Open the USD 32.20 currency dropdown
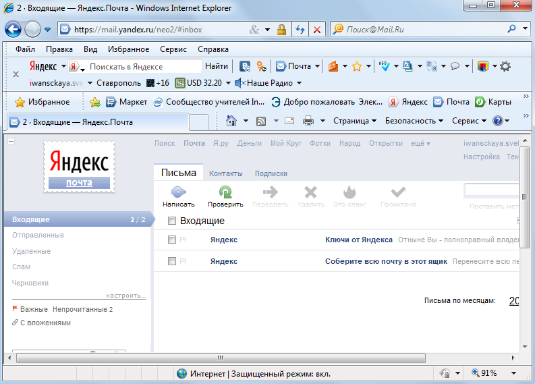535x384 pixels. click(x=228, y=83)
